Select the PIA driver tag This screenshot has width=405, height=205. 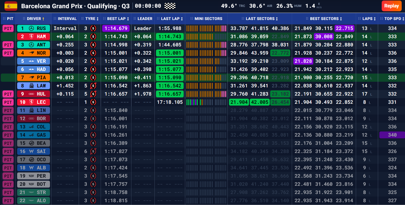pos(34,78)
